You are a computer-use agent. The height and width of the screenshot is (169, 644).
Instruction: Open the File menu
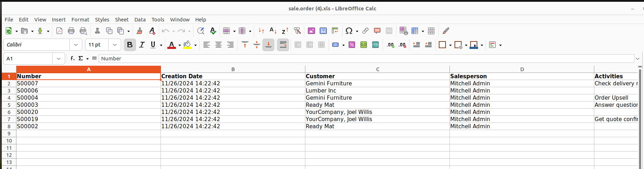[9, 20]
